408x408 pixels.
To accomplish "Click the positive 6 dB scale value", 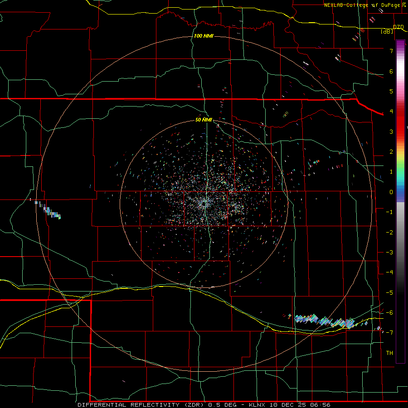I will [391, 71].
